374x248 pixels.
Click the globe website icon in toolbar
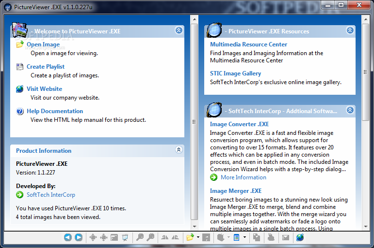[x=300, y=237]
